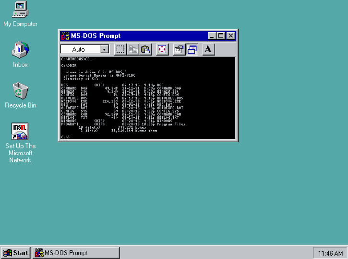Select Set Up The Microsoft Network icon
The height and width of the screenshot is (259, 348).
(20, 143)
